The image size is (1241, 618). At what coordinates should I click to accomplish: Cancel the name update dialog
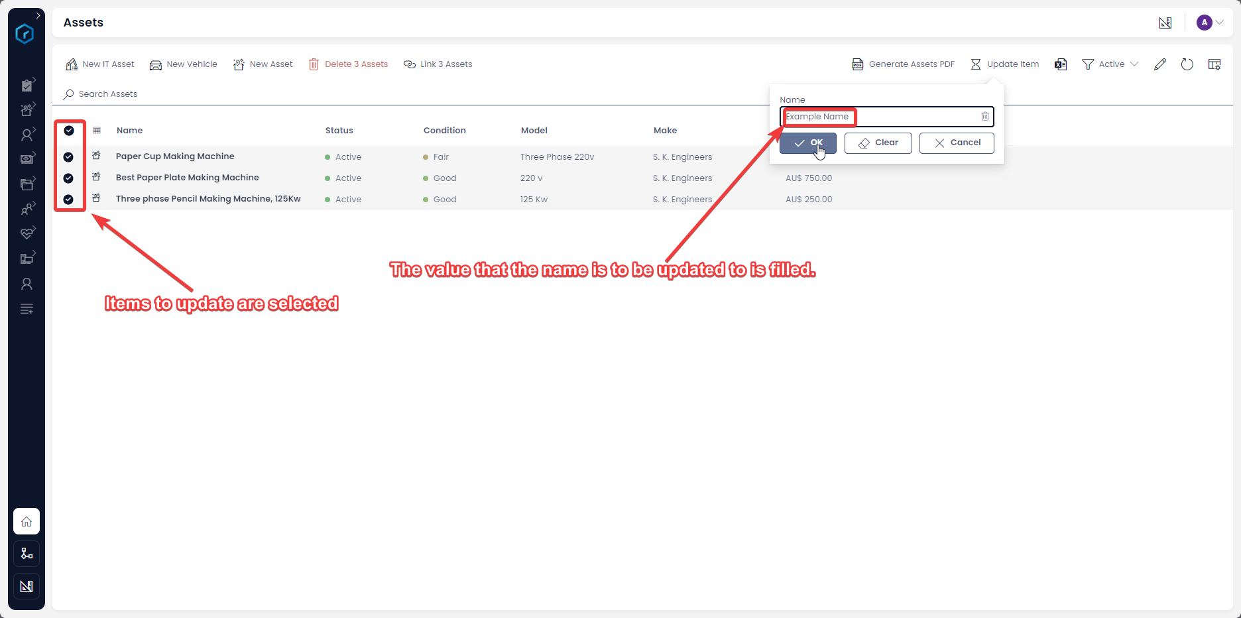(x=957, y=143)
